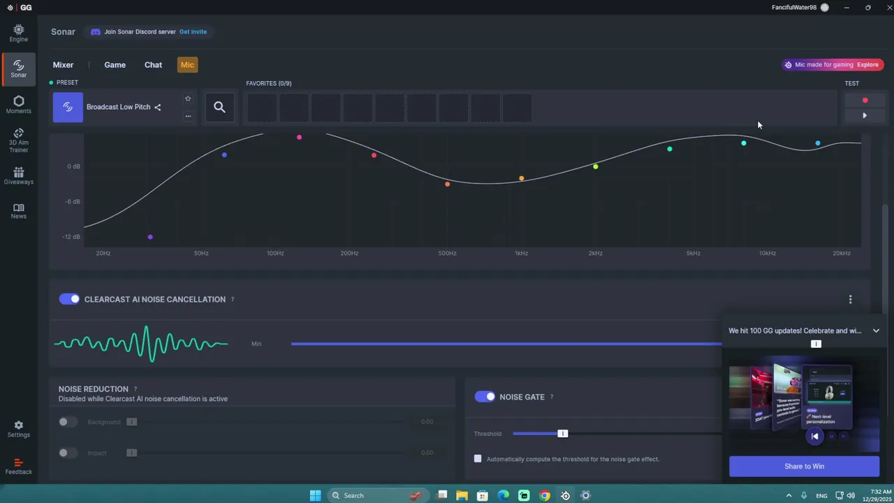This screenshot has width=894, height=503.
Task: Toggle the Background noise reduction switch
Action: tap(68, 422)
